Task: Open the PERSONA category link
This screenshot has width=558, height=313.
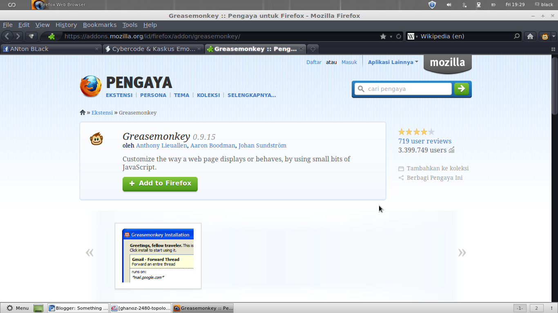Action: (x=153, y=95)
